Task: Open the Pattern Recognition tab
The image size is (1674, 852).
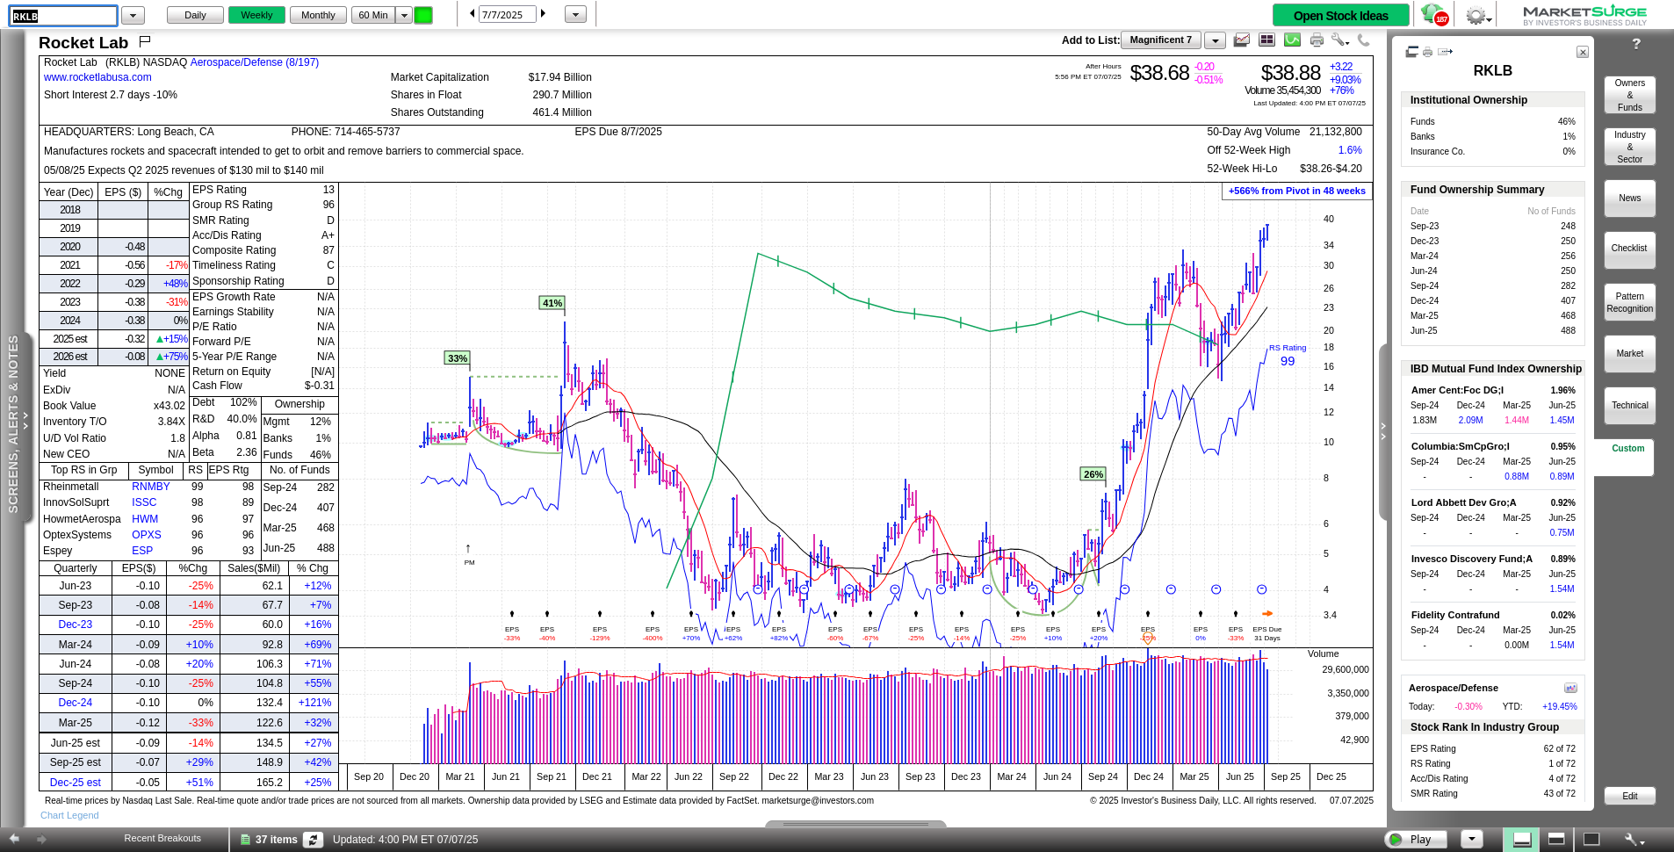Action: coord(1629,302)
